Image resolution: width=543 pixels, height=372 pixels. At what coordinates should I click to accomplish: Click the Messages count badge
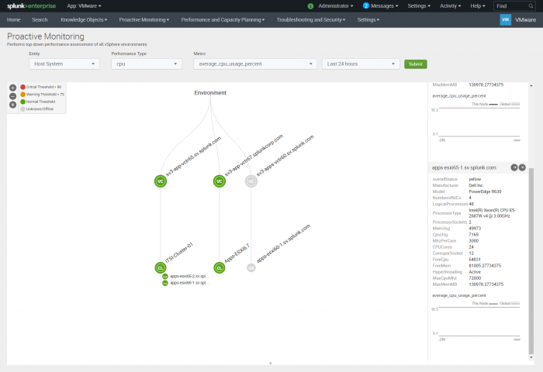tap(365, 5)
